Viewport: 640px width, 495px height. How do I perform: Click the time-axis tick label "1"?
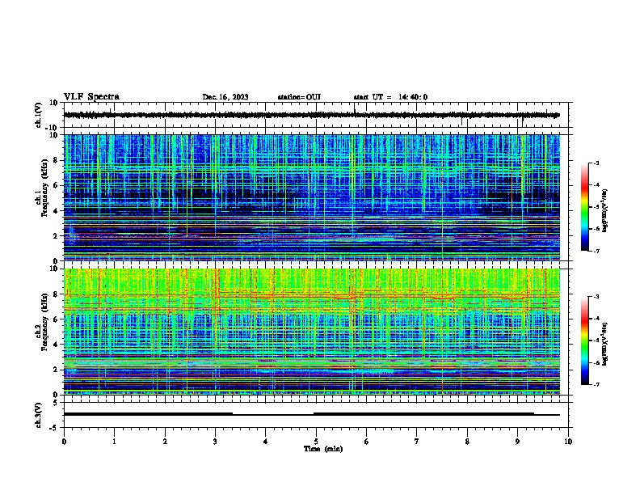click(x=114, y=442)
